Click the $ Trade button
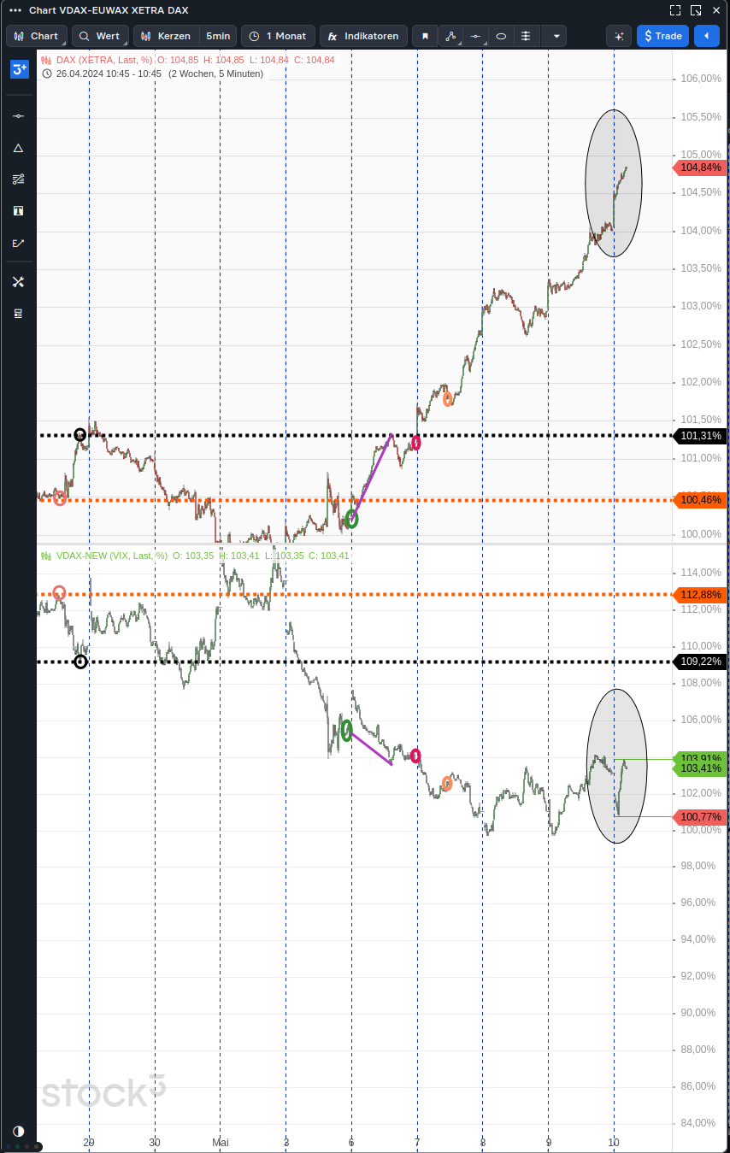This screenshot has width=730, height=1153. pyautogui.click(x=662, y=36)
